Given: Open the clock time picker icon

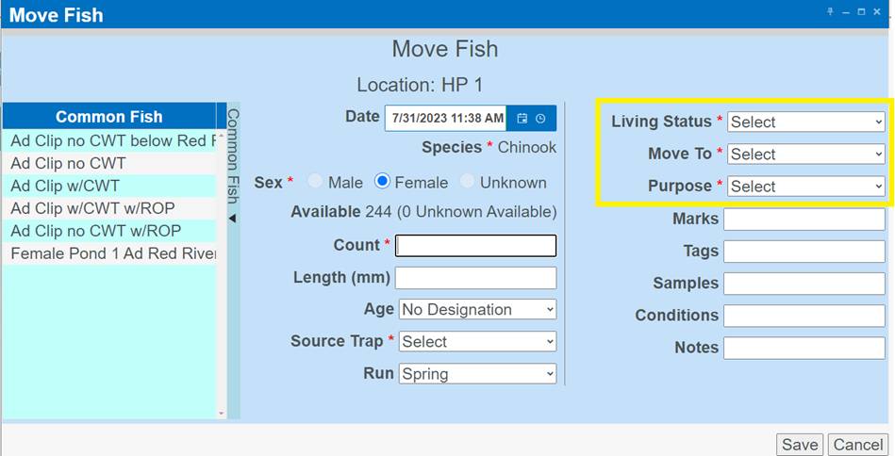Looking at the screenshot, I should [540, 119].
